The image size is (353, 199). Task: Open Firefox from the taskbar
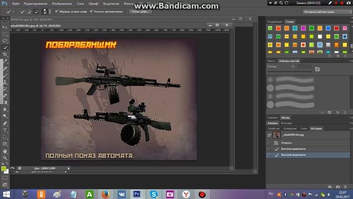tap(105, 194)
